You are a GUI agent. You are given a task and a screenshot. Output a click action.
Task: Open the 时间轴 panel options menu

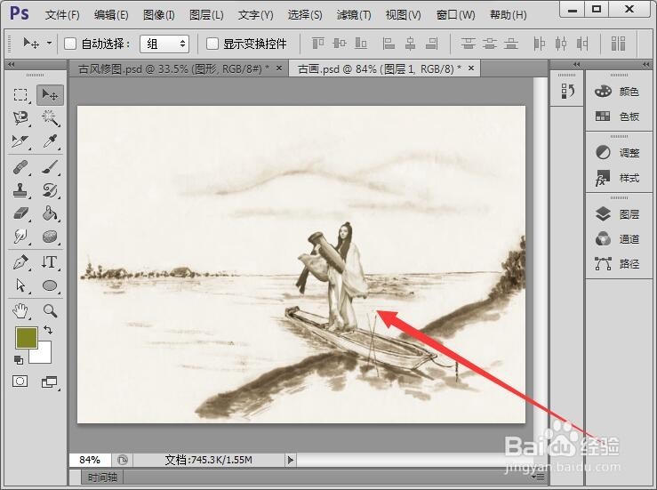(x=537, y=477)
